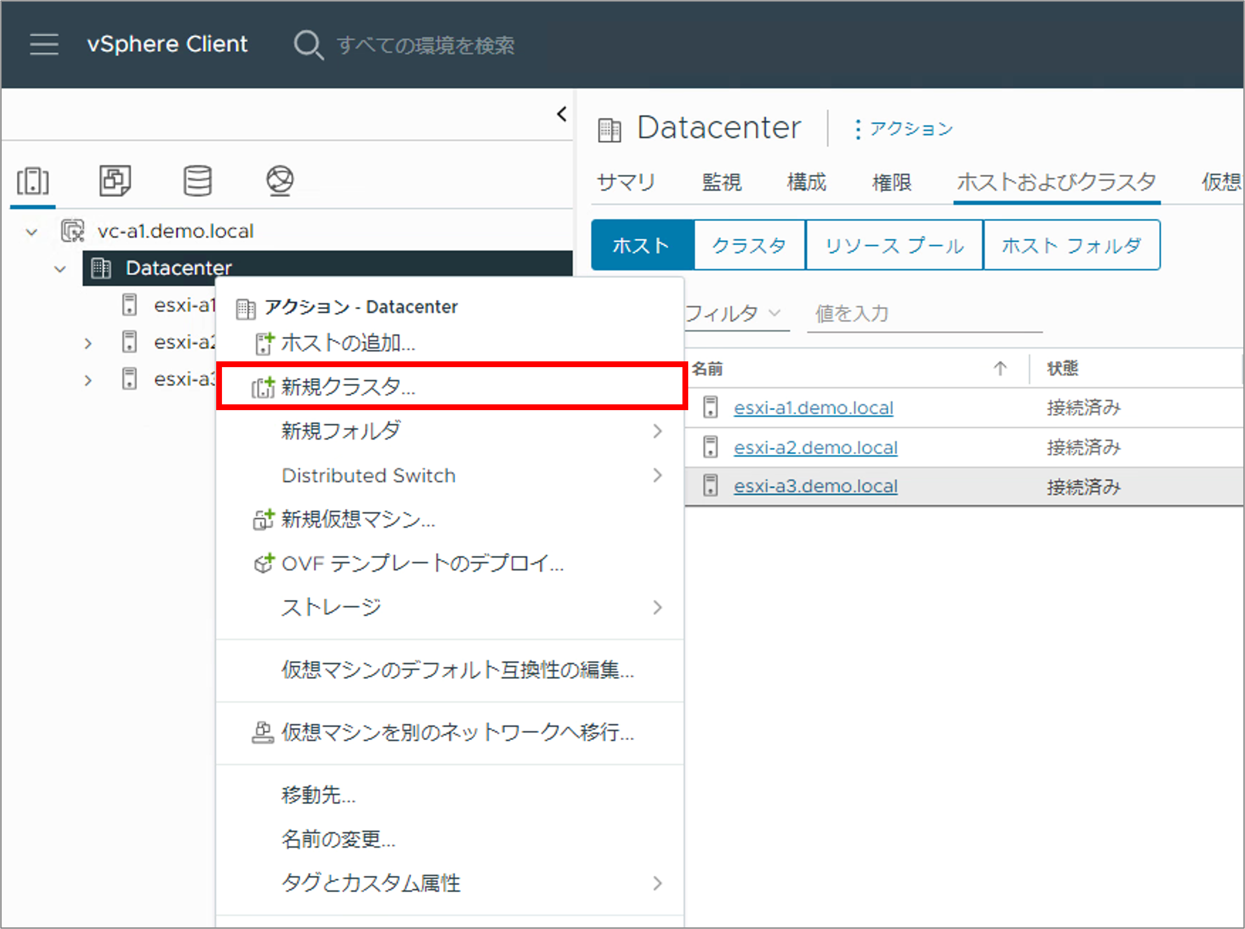This screenshot has height=929, width=1245.
Task: Click the Datacenter title icon
Action: [609, 129]
